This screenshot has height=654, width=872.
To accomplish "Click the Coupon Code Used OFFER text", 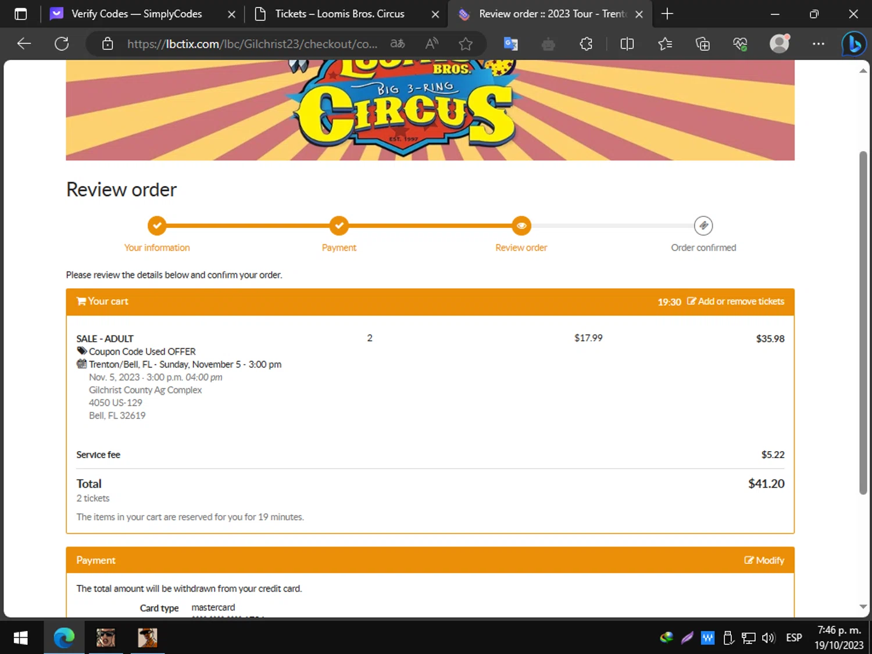I will point(142,352).
